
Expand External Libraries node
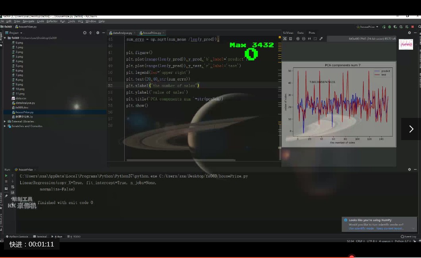tap(5, 121)
